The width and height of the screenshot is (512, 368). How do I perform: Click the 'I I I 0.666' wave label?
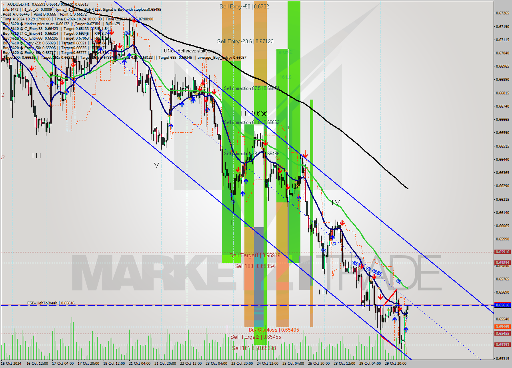(254, 114)
